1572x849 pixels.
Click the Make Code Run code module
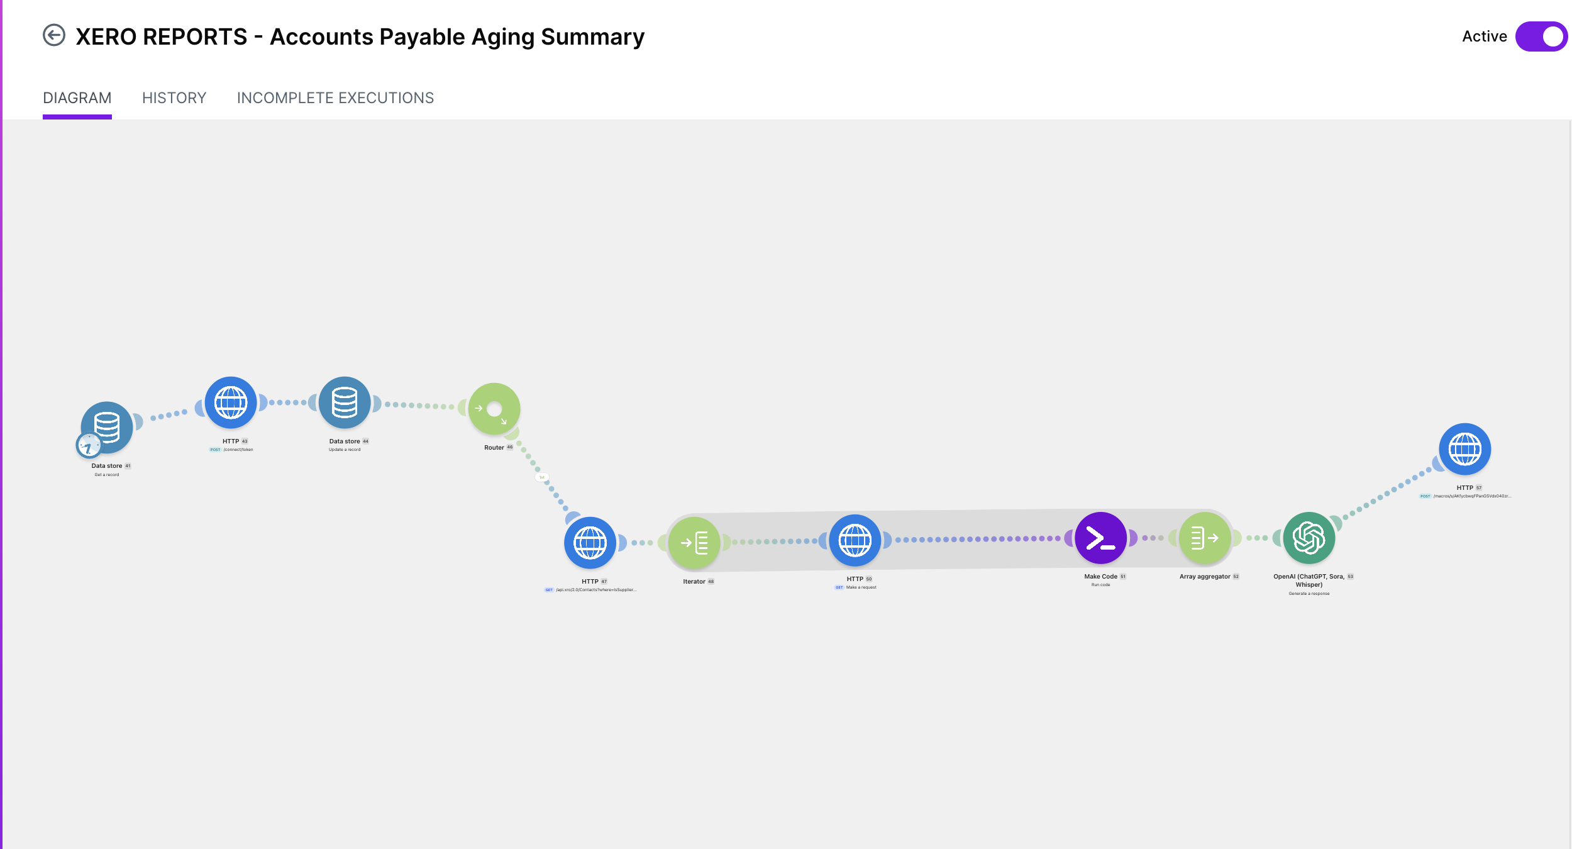pyautogui.click(x=1100, y=538)
